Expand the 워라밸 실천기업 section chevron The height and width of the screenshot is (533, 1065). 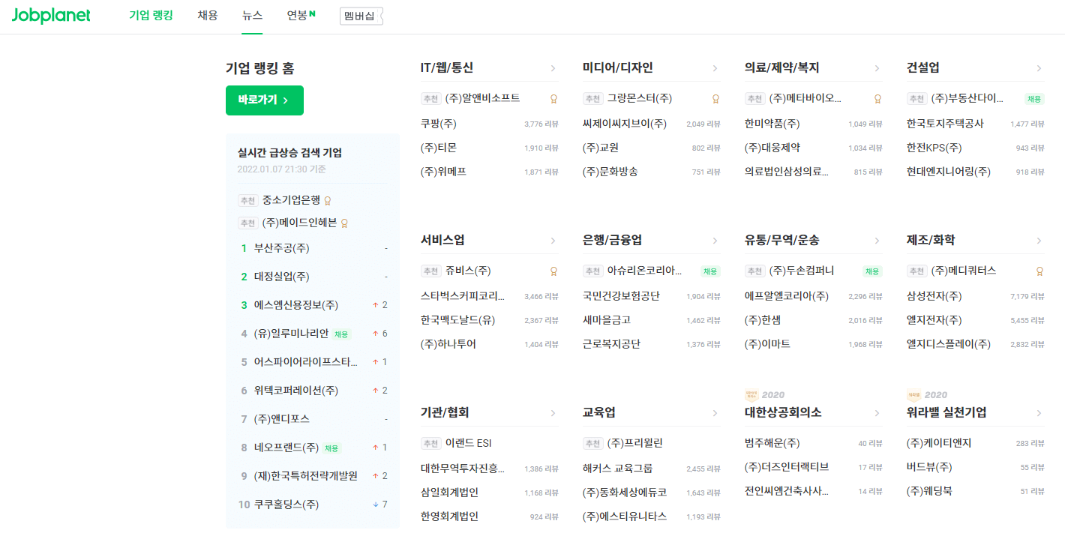(1039, 412)
